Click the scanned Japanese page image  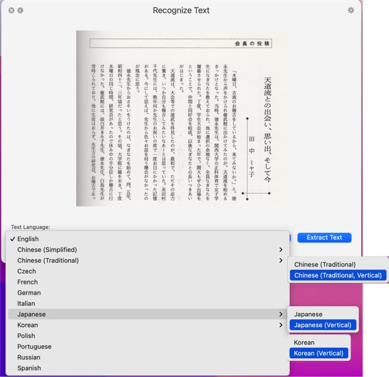[181, 118]
